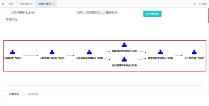Viewport: 209px width, 106px height.
Task: Click the 打印申请表 button
Action: 152,14
